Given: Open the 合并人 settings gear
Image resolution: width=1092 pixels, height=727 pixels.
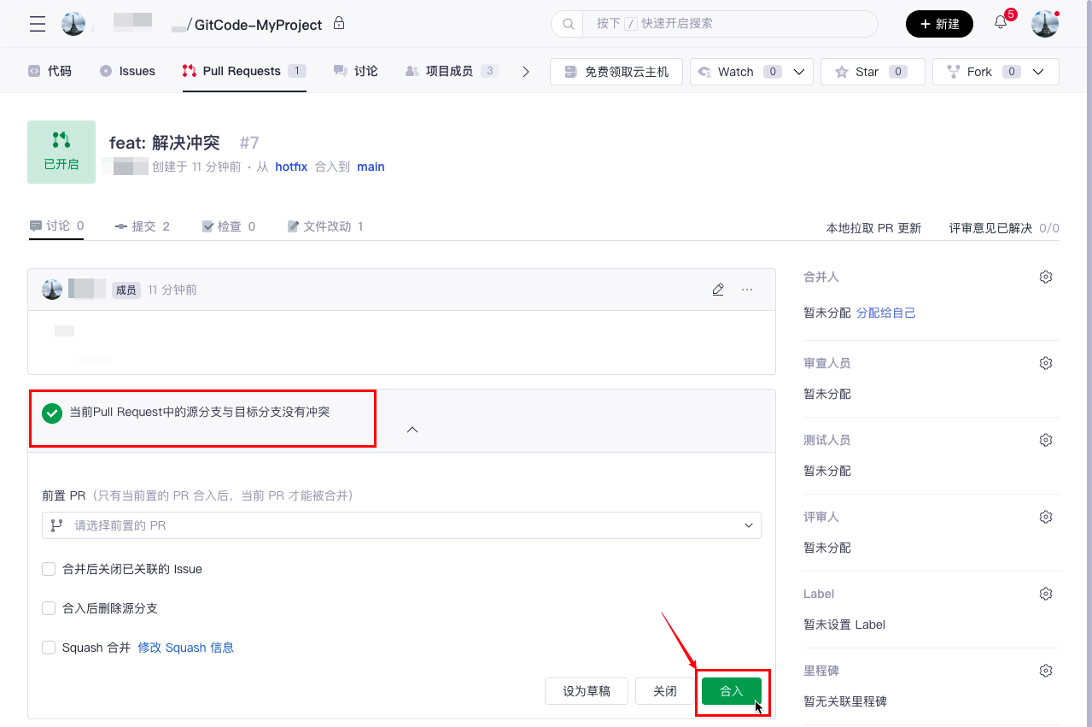Looking at the screenshot, I should tap(1045, 277).
